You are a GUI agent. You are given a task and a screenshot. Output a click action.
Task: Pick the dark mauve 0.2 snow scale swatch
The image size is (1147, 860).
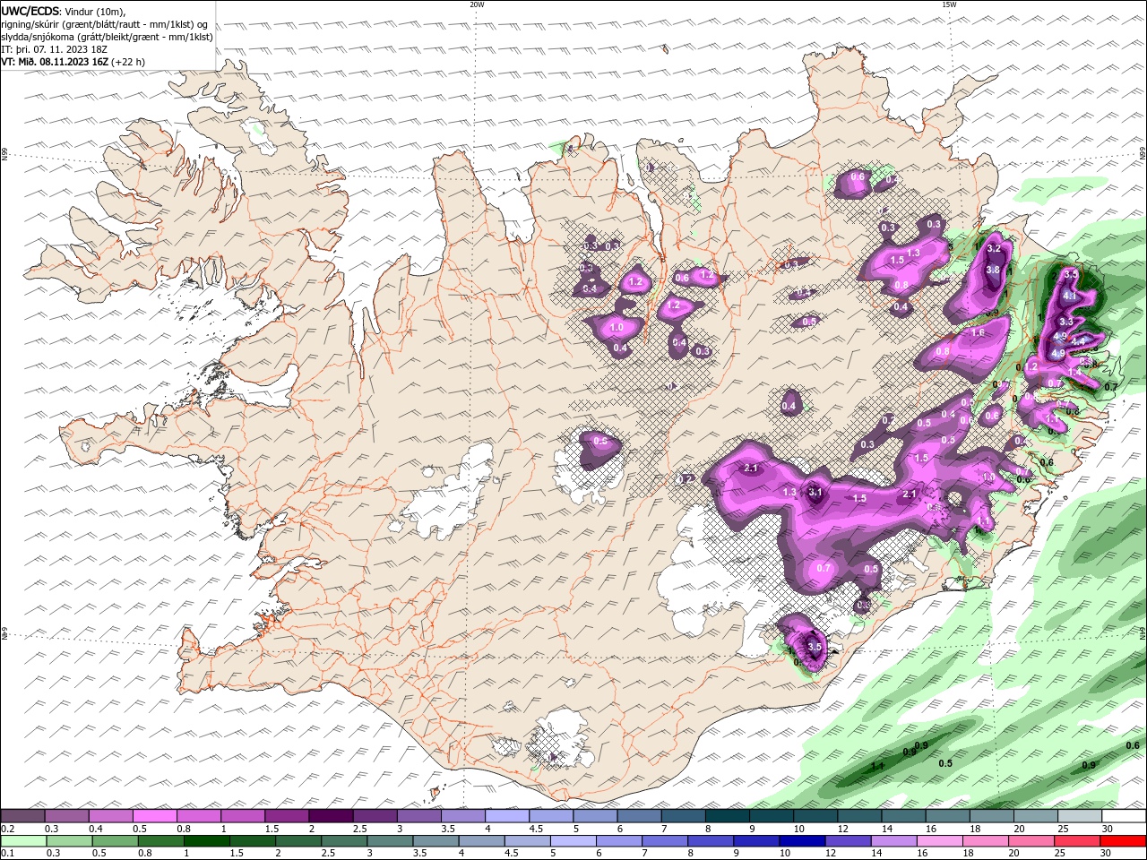pos(22,816)
